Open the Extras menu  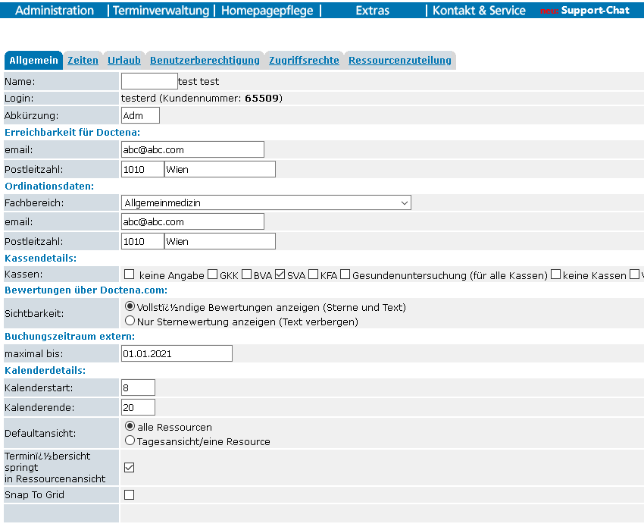pos(372,11)
